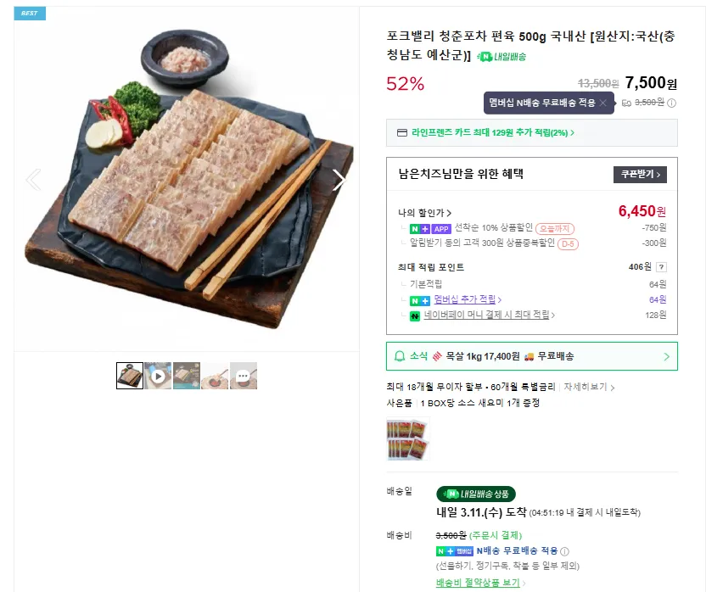This screenshot has height=592, width=706.
Task: Select the first product thumbnail
Action: [x=129, y=375]
